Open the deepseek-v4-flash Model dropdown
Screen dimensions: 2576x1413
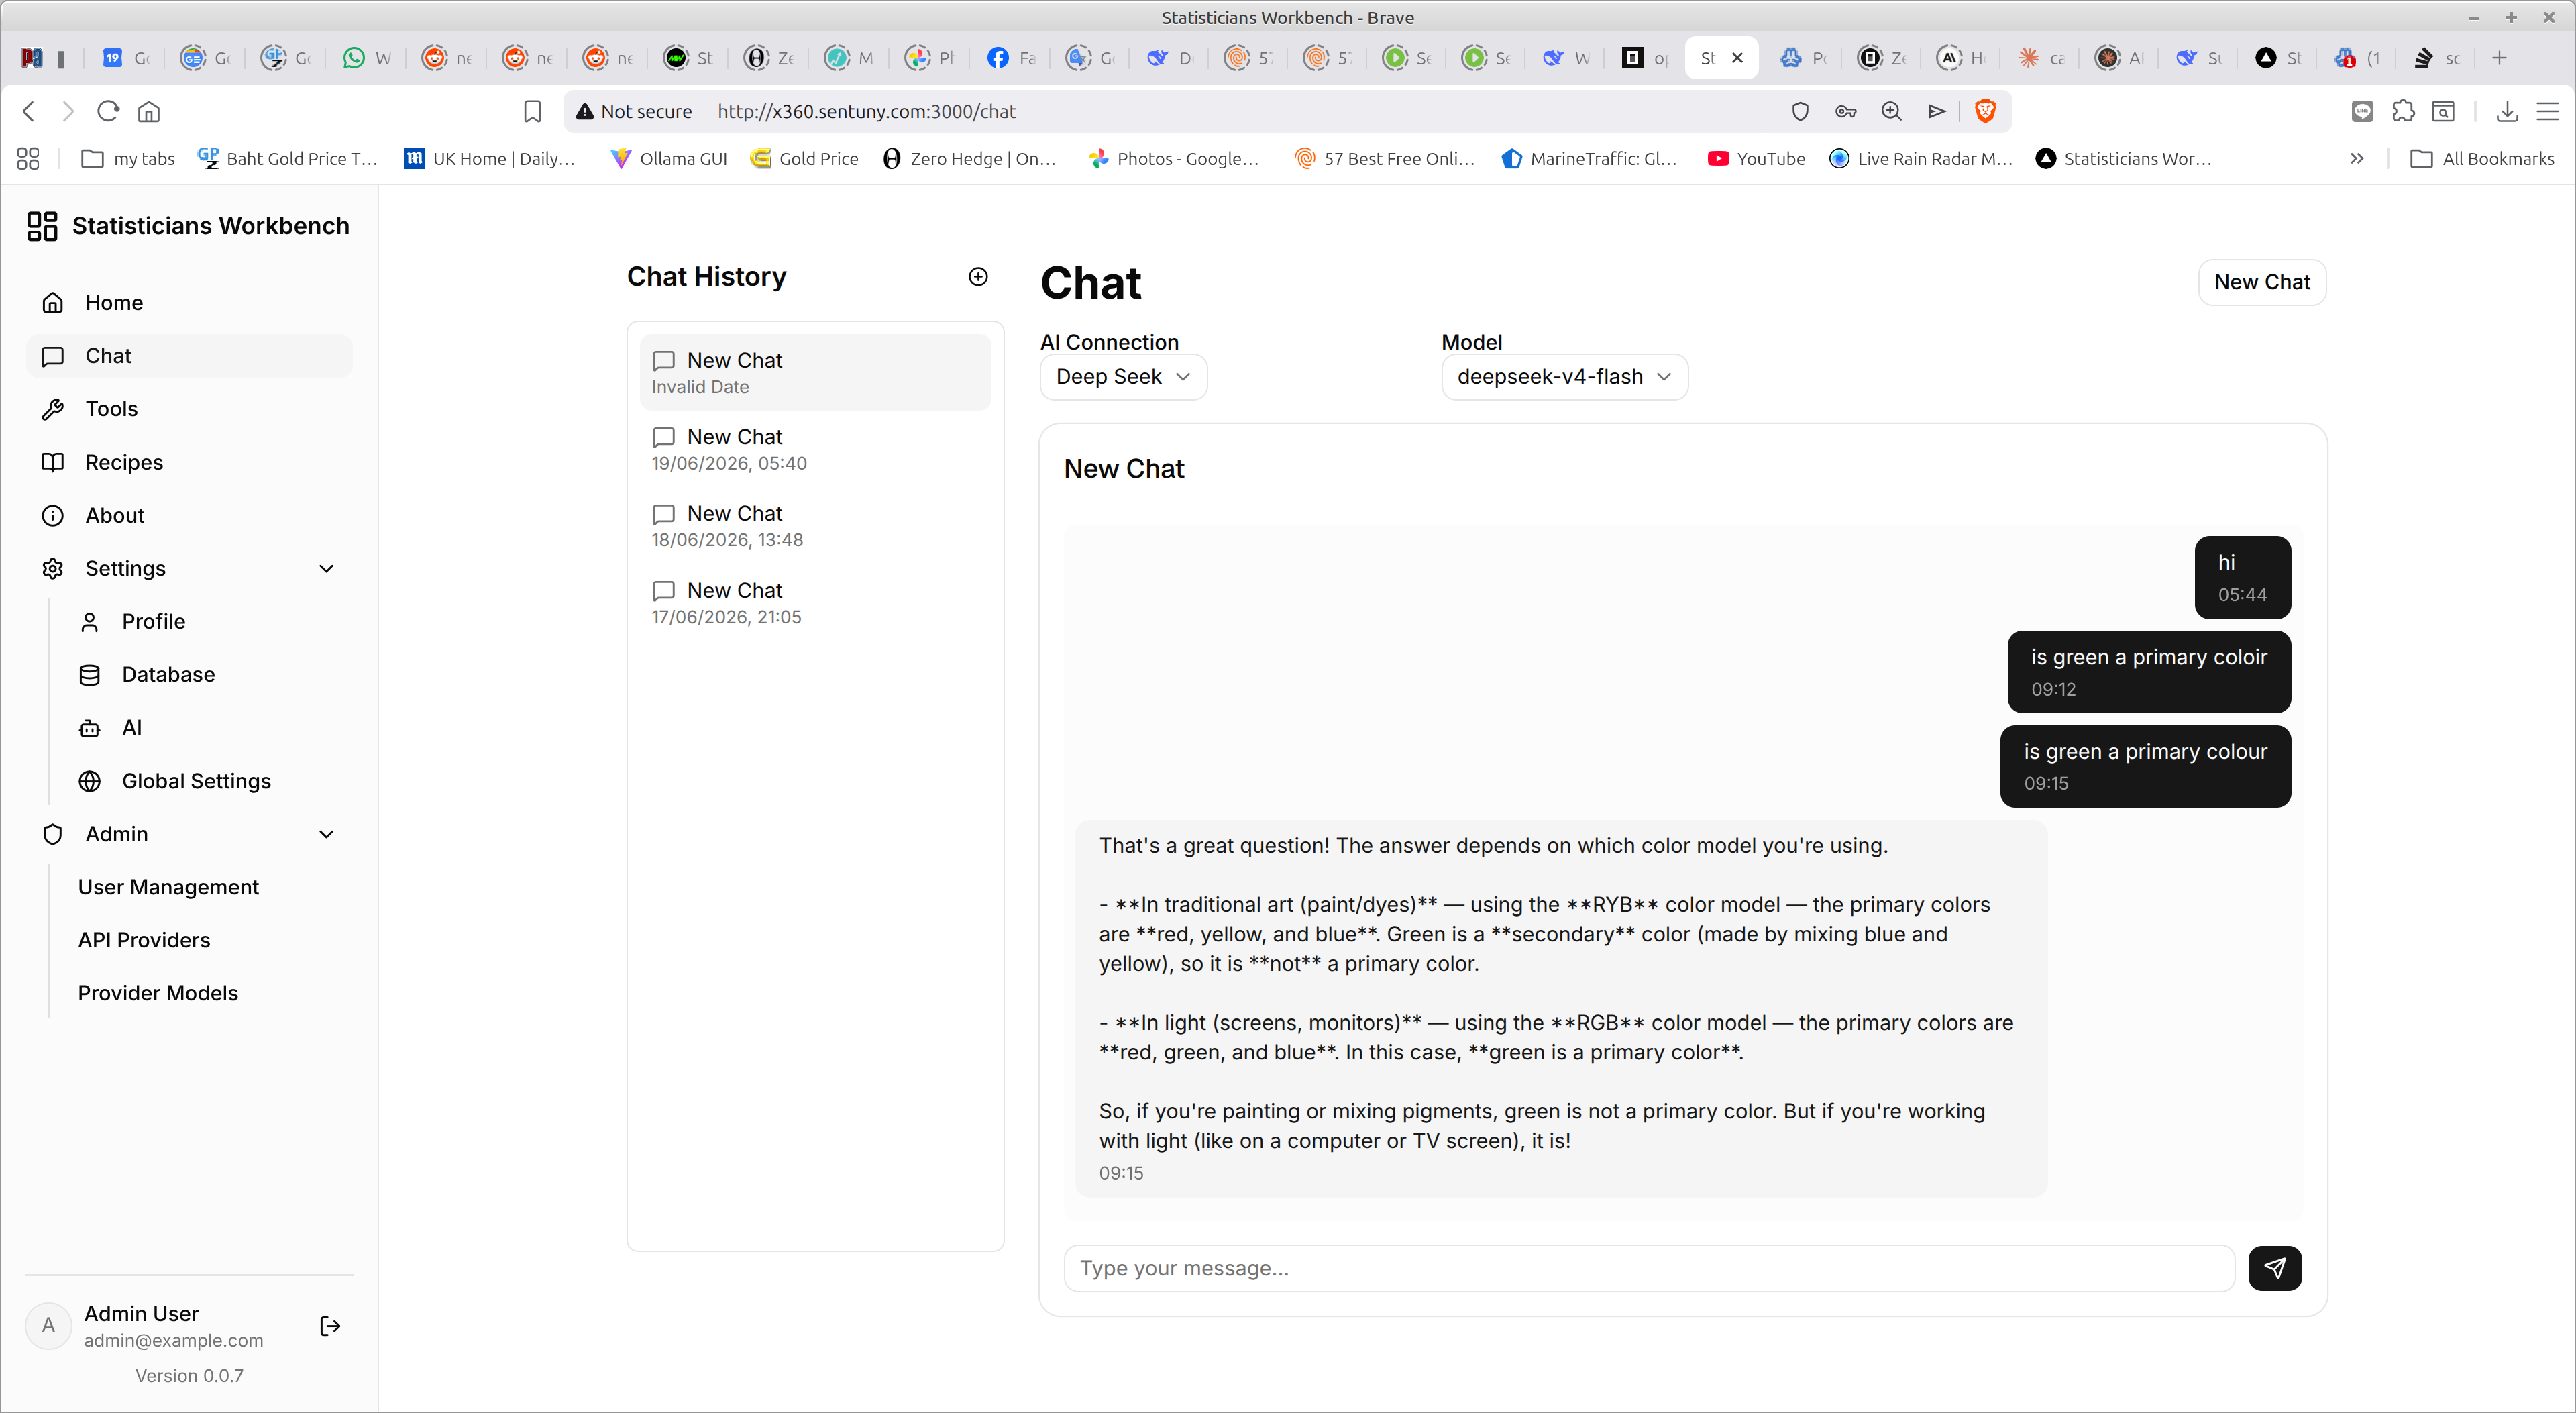(1564, 377)
